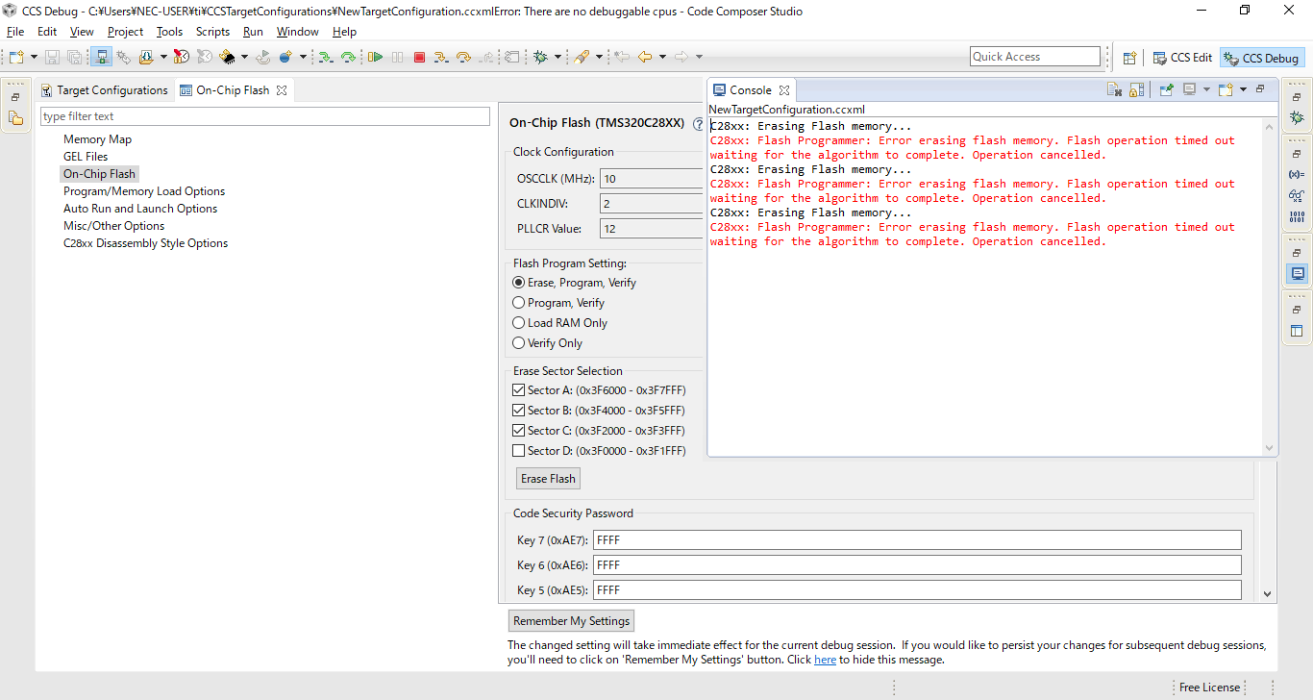Screen dimensions: 1313x700
Task: Pin the Console view
Action: pos(1167,89)
